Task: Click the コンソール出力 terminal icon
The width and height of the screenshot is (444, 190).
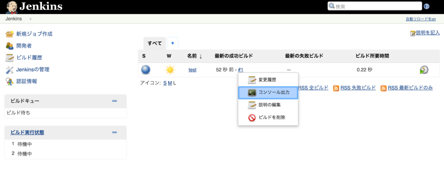Action: (252, 93)
